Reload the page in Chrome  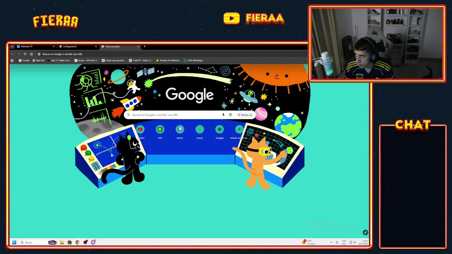(x=25, y=54)
